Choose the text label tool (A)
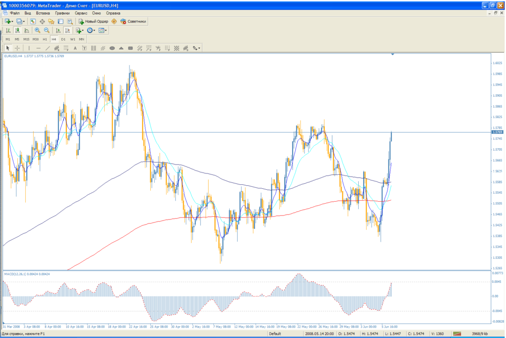The width and height of the screenshot is (506, 338). 75,48
